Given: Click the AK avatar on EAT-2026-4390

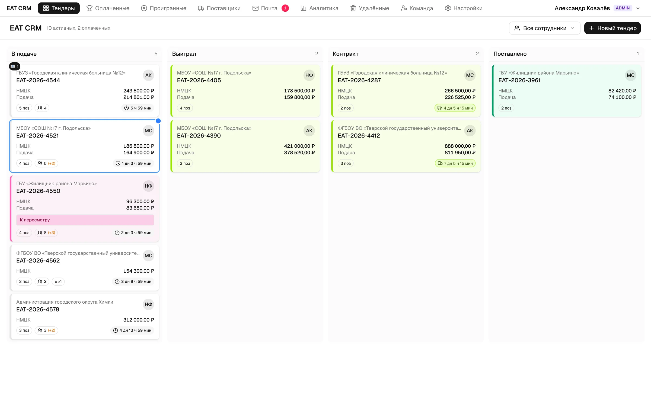Looking at the screenshot, I should (x=309, y=131).
